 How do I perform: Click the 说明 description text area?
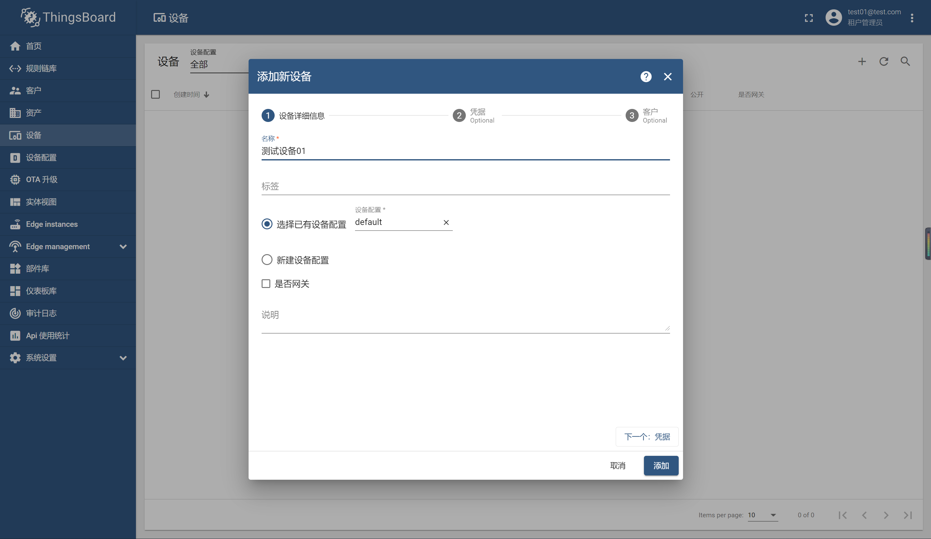465,318
